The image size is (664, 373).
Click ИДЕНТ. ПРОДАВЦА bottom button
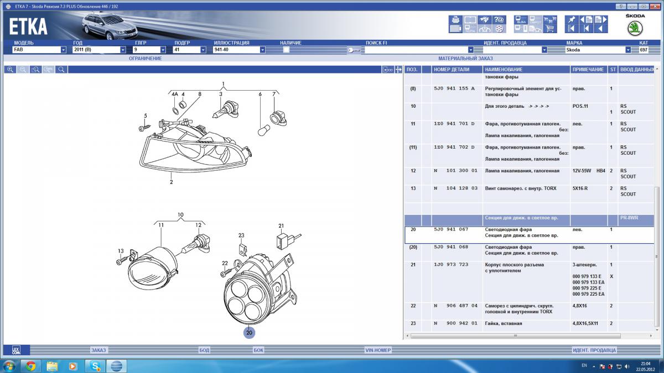click(x=594, y=350)
